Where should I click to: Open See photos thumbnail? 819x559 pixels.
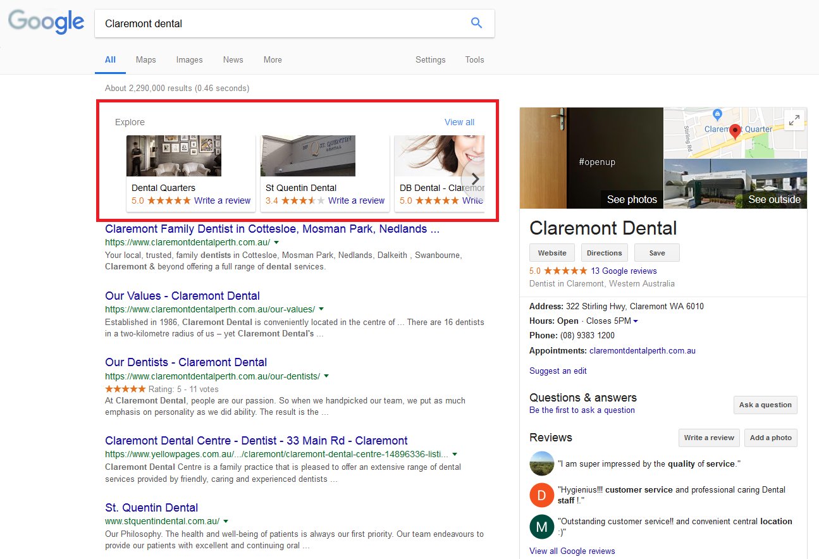pyautogui.click(x=591, y=158)
